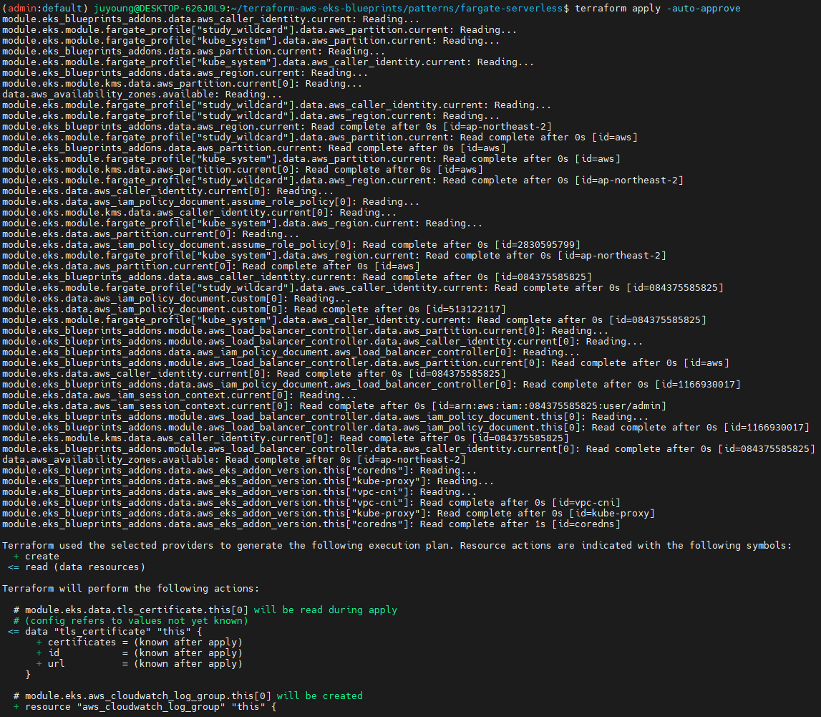Click the "+ create" legend line
This screenshot has width=821, height=717.
tap(36, 557)
